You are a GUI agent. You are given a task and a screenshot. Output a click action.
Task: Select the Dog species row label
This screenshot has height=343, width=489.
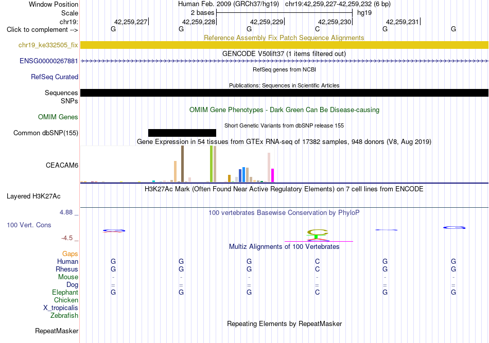(73, 285)
